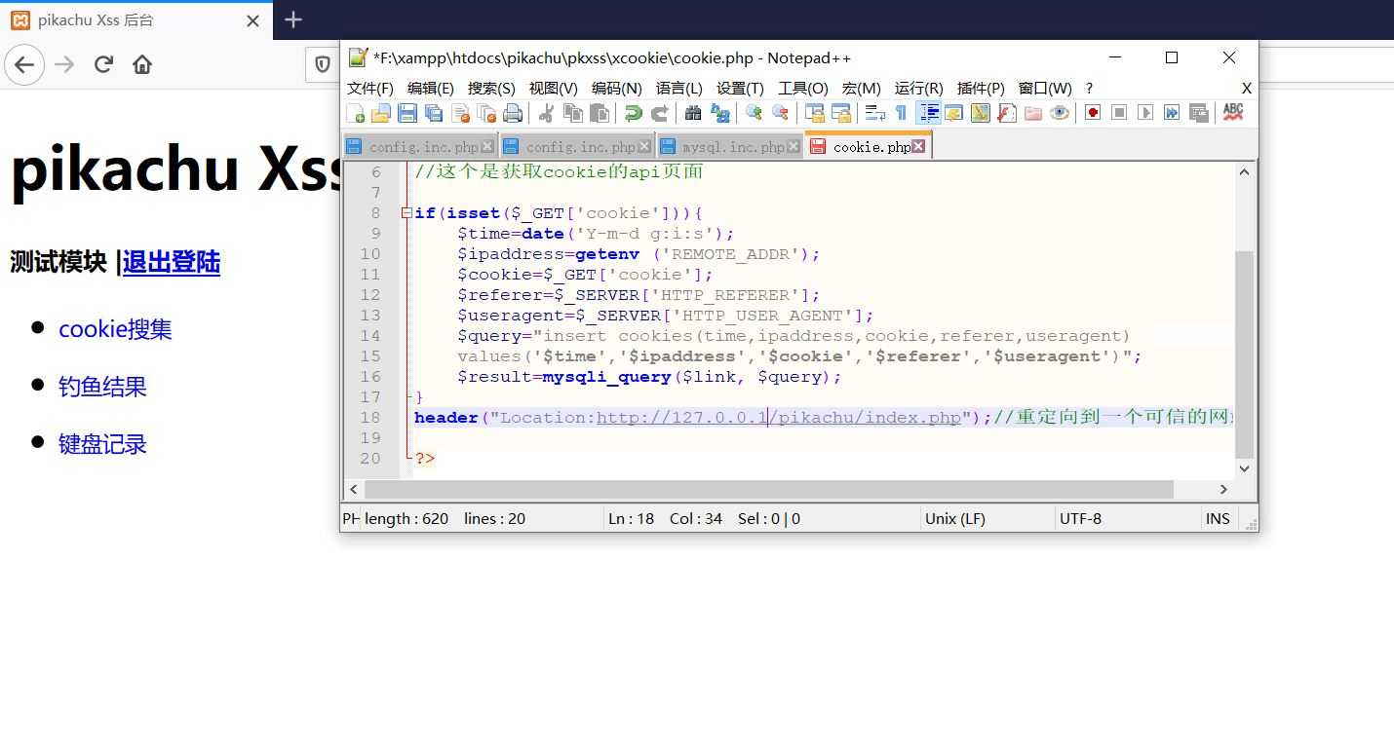Image resolution: width=1394 pixels, height=746 pixels.
Task: Start macro recording with red dot icon
Action: pyautogui.click(x=1093, y=113)
